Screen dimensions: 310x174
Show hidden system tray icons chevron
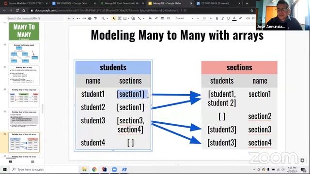tap(254, 170)
